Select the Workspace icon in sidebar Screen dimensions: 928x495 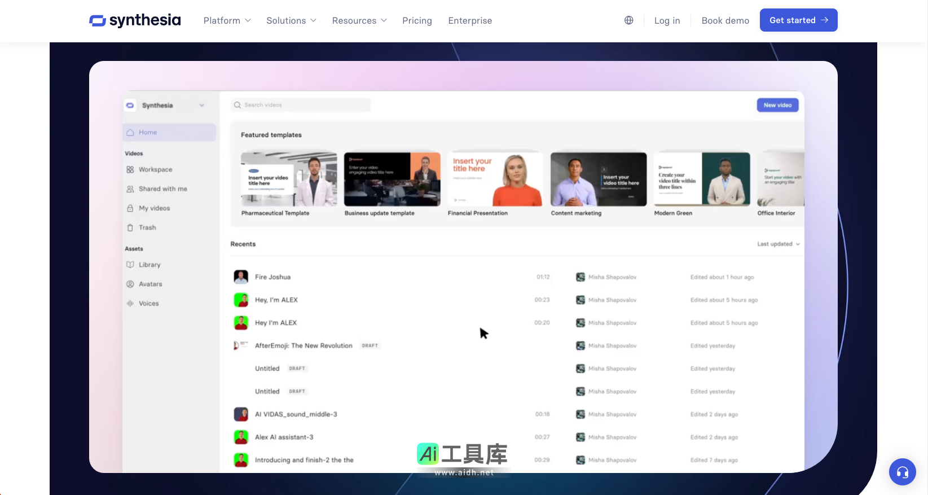130,169
